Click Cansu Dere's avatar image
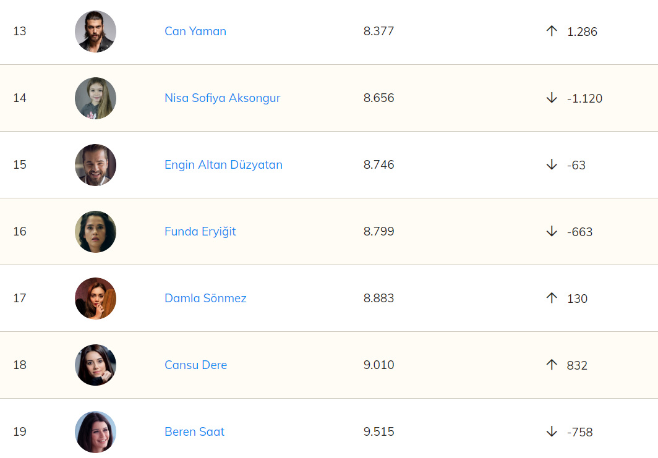This screenshot has width=658, height=458. pyautogui.click(x=95, y=365)
